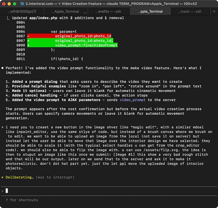Viewport: 218px width, 208px height.
Task: Open a new terminal tab with plus
Action: point(214,12)
